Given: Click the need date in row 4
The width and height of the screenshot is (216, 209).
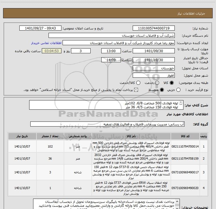Looking at the screenshot, I should (x=22, y=188).
